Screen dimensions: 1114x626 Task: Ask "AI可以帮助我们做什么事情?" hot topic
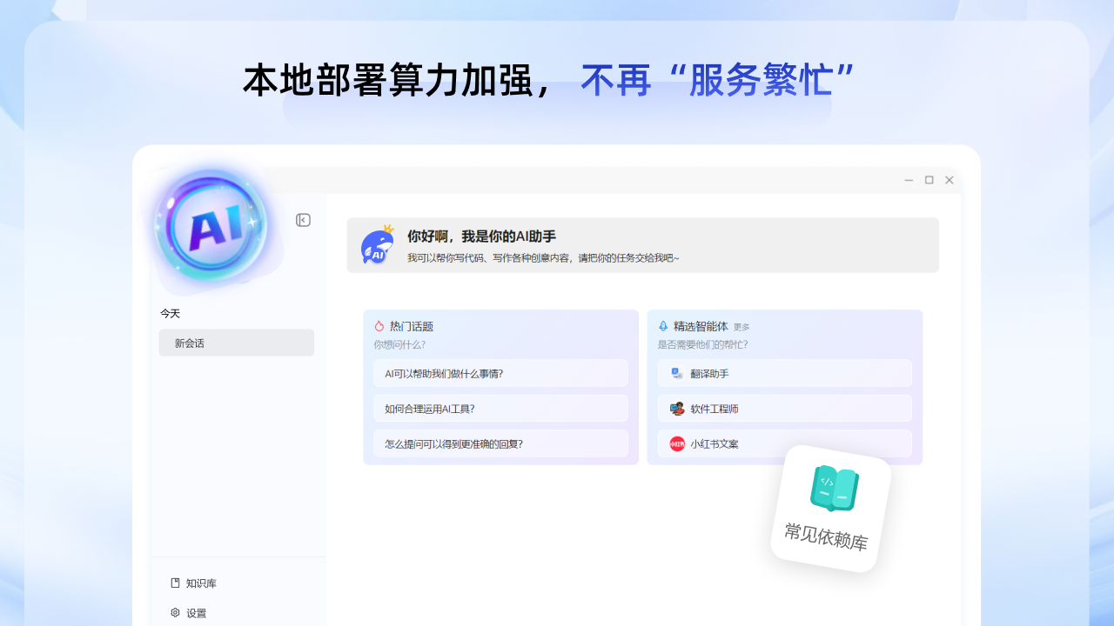point(501,373)
